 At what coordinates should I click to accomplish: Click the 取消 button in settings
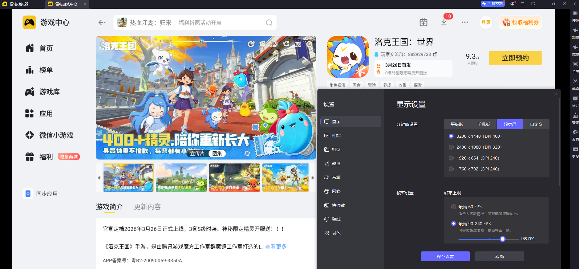pos(500,256)
